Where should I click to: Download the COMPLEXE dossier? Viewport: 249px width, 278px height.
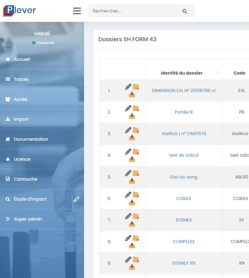132,246
